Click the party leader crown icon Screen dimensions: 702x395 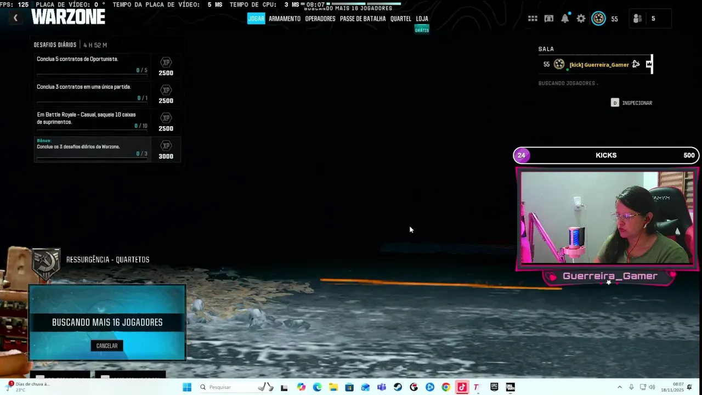649,64
